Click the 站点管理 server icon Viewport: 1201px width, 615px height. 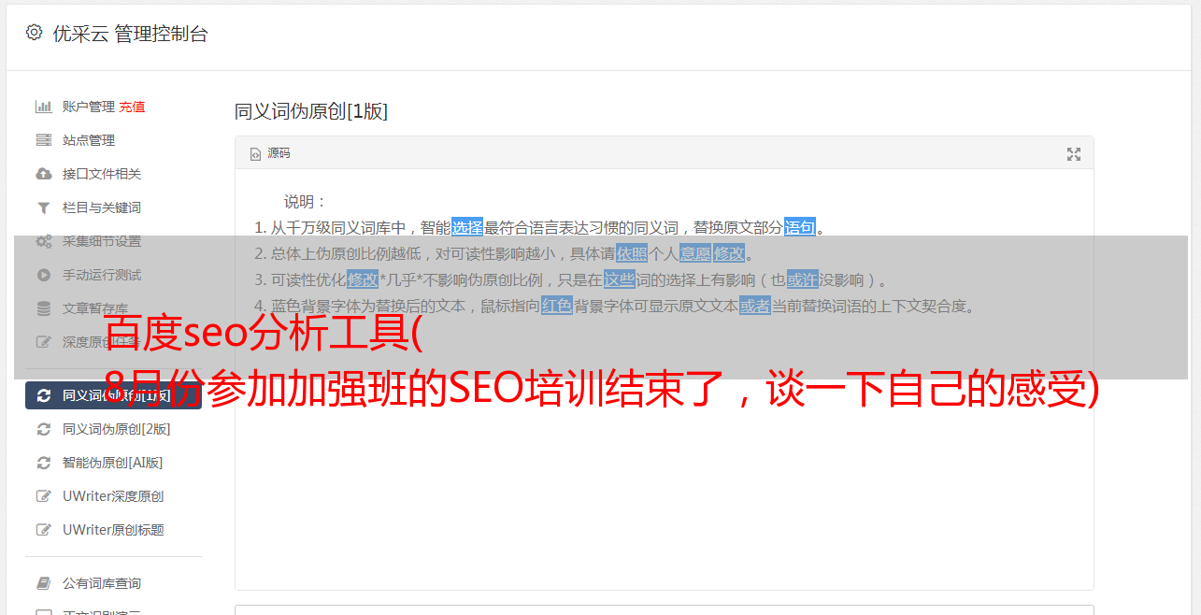point(43,140)
